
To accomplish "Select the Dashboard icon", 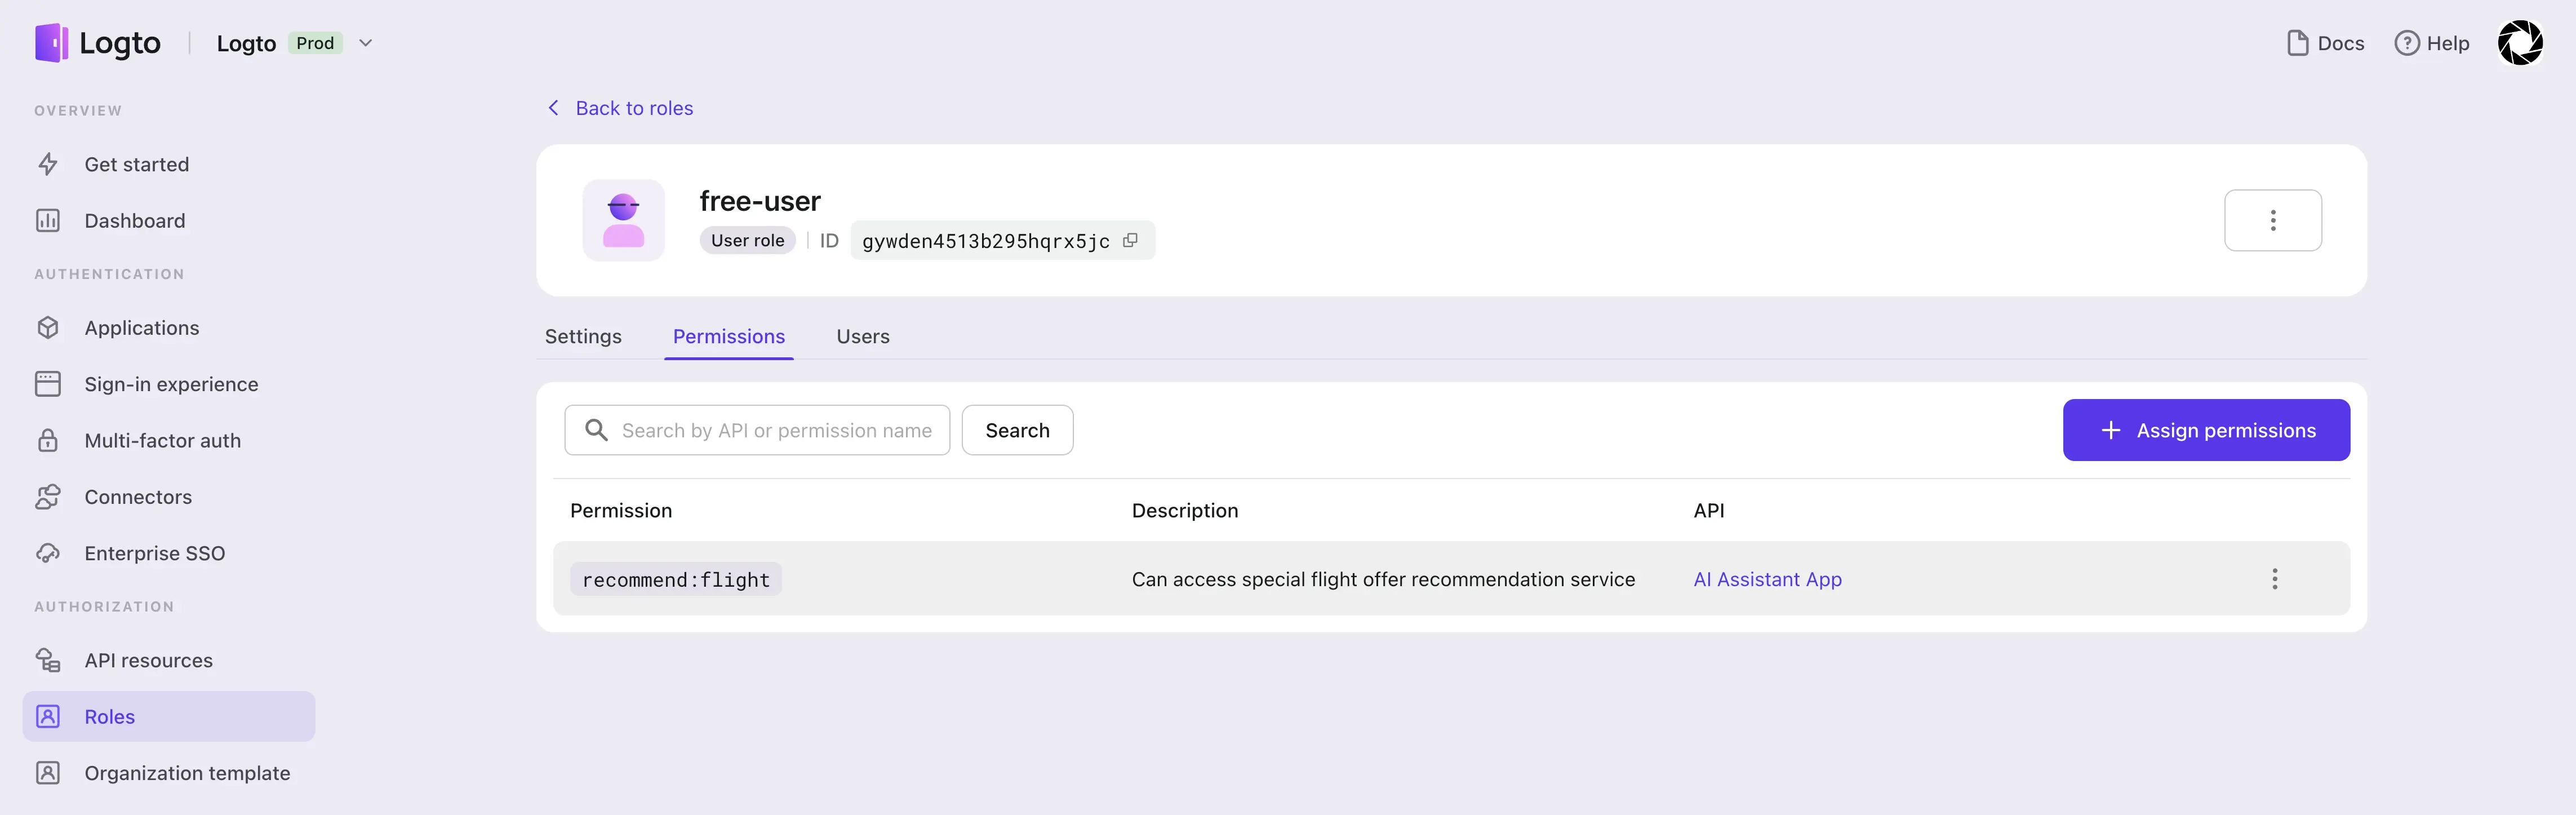I will click(48, 220).
